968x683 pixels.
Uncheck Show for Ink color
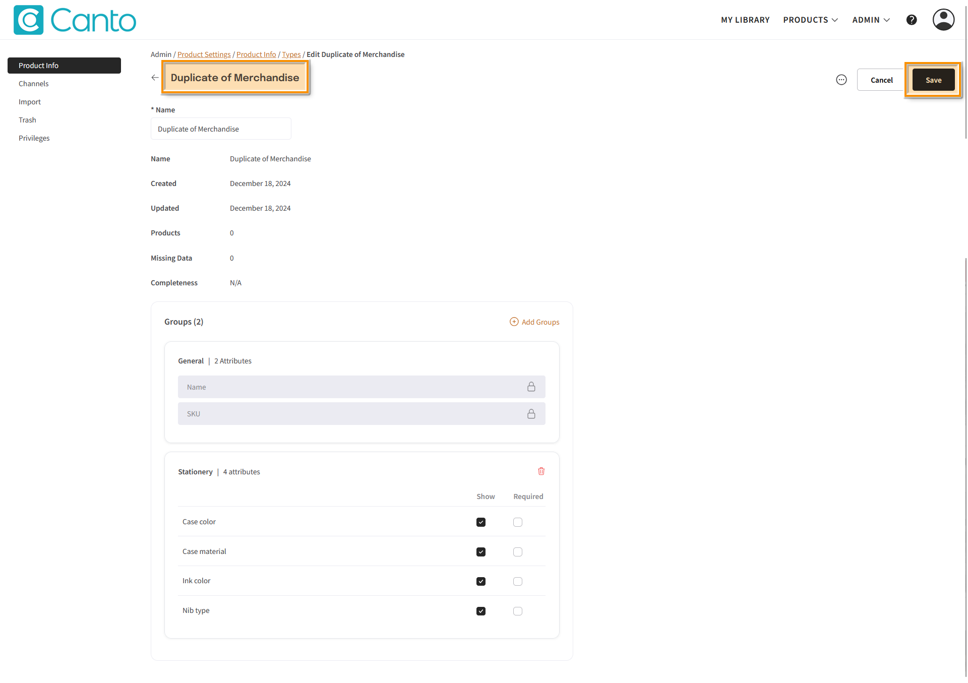(481, 581)
